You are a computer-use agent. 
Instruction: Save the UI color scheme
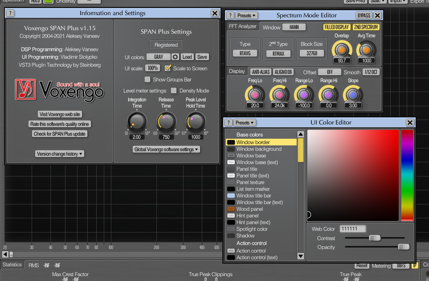(202, 57)
